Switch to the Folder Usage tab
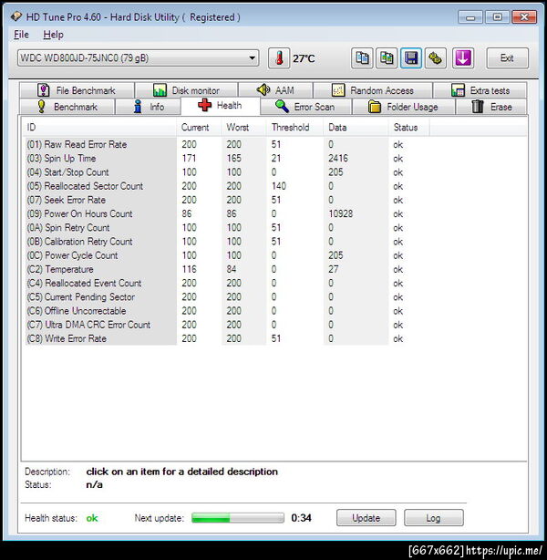The height and width of the screenshot is (560, 547). [404, 107]
